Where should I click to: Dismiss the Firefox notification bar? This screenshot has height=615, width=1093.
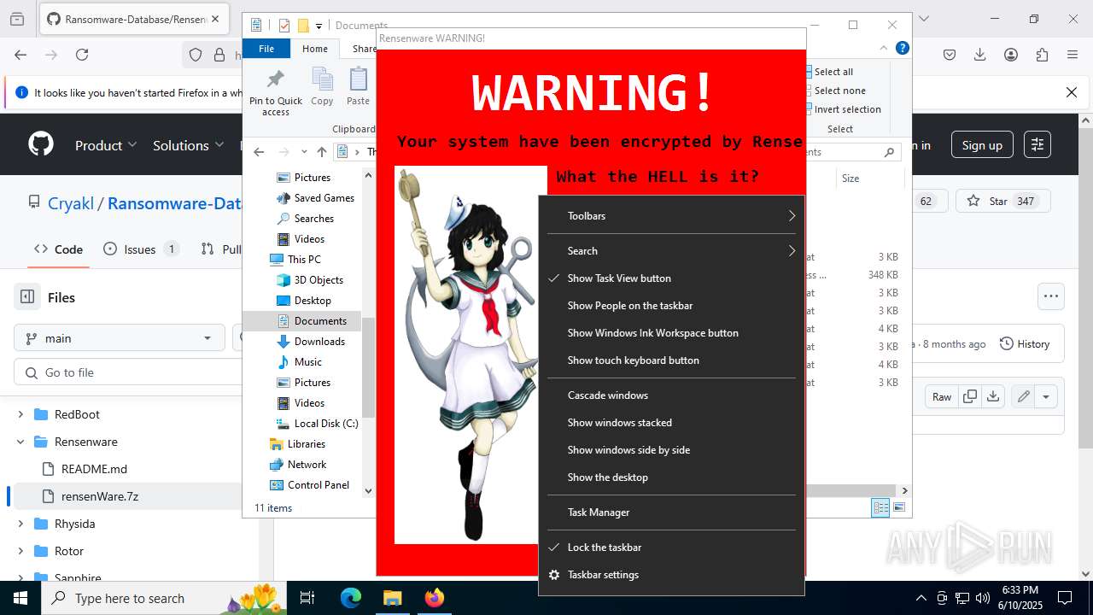1072,92
